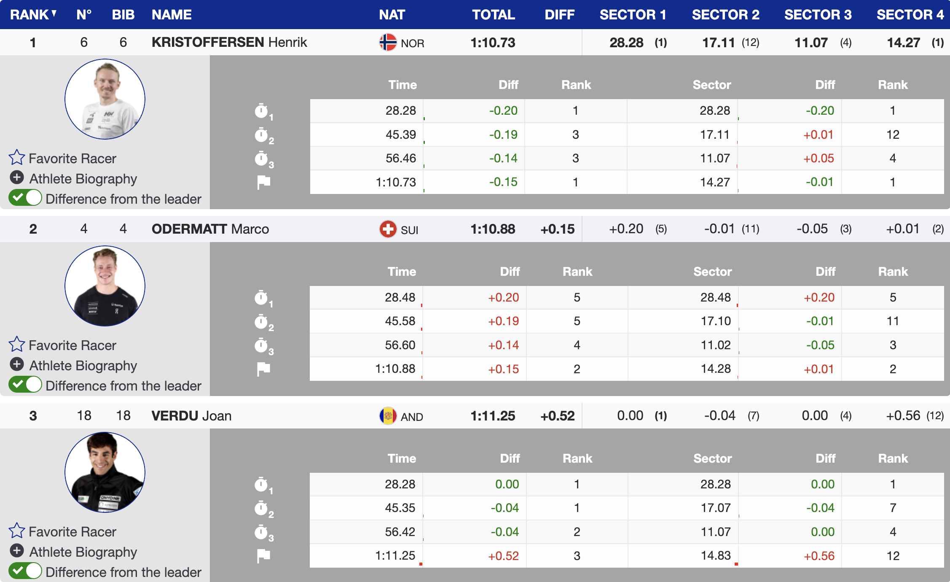Toggle Verdu's Difference from the leader switch
Image resolution: width=950 pixels, height=582 pixels.
[x=25, y=571]
